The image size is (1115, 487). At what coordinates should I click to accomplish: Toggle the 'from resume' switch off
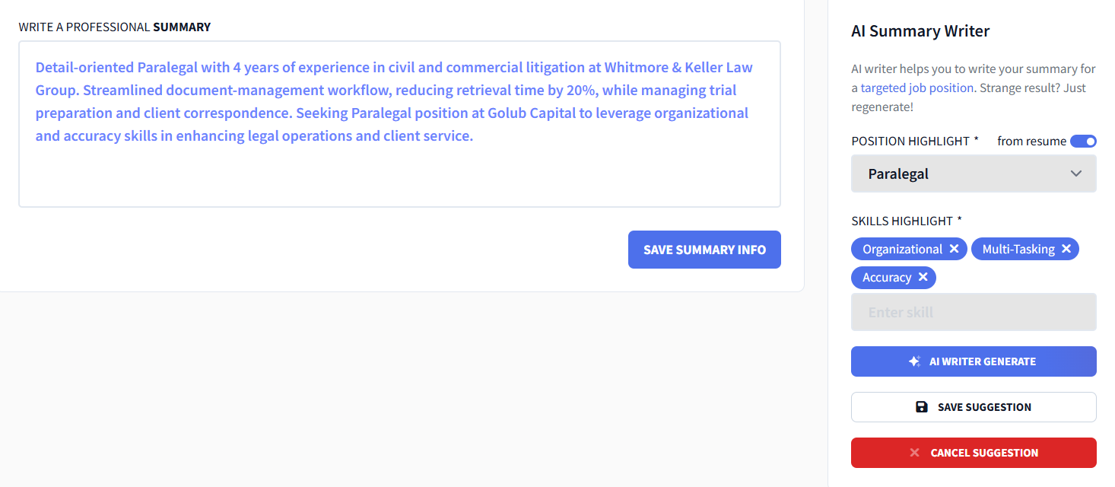coord(1083,141)
